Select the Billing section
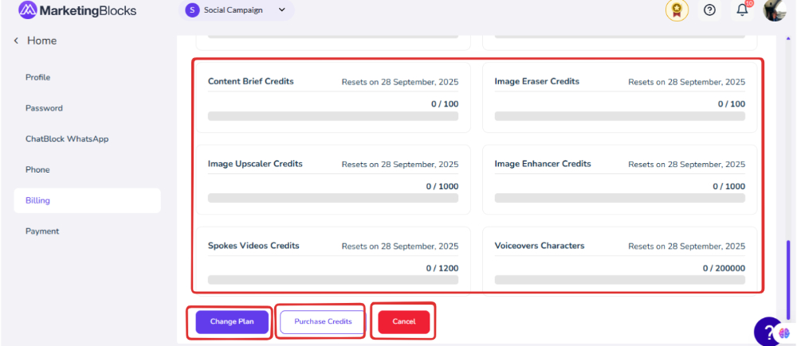 coord(87,200)
